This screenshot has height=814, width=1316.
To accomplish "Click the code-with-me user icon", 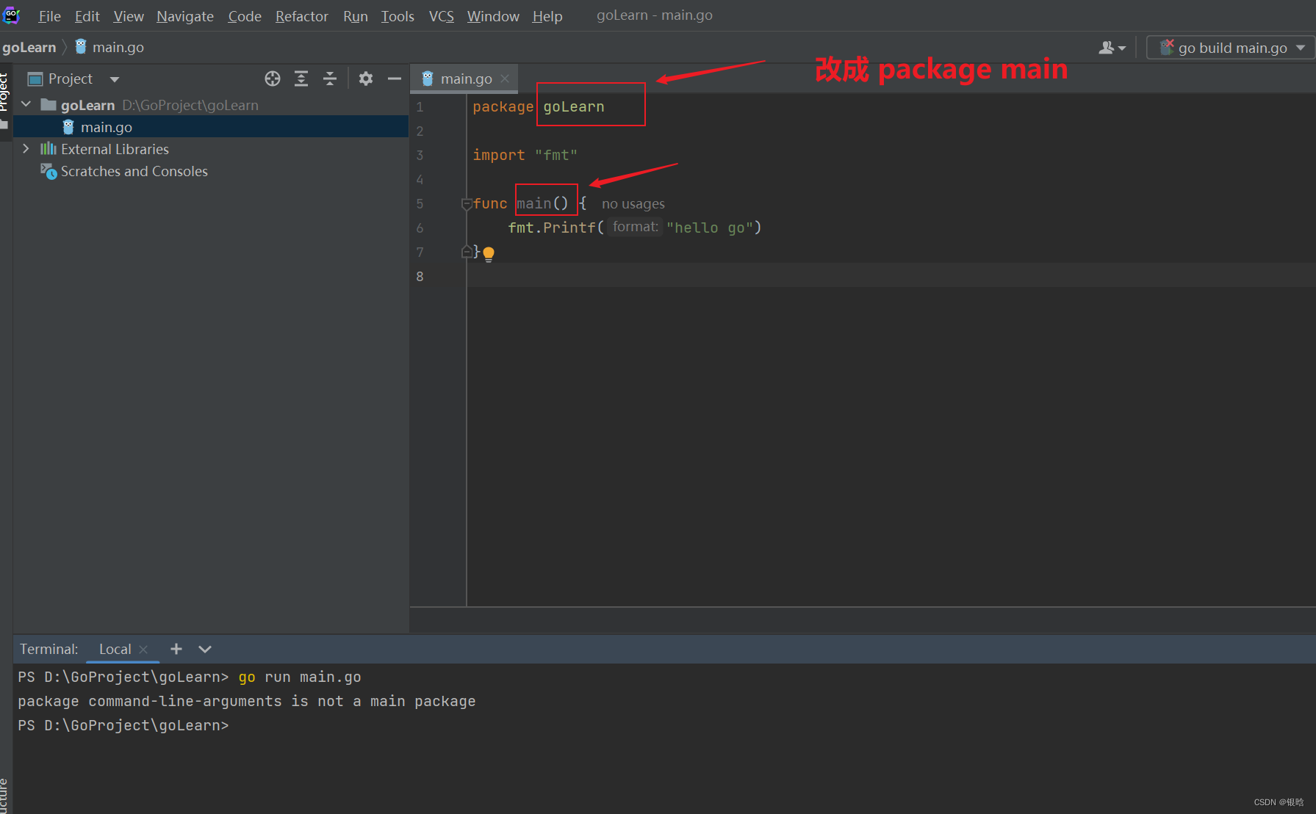I will coord(1107,47).
